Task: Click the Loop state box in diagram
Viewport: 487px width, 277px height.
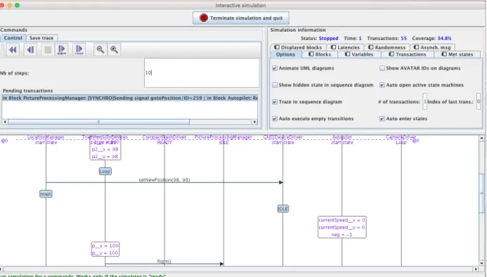Action: coord(105,172)
